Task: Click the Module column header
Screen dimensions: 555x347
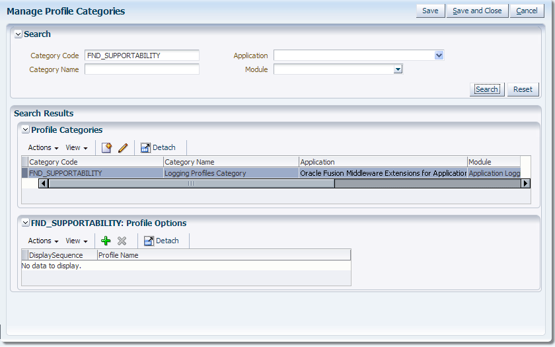Action: [494, 162]
